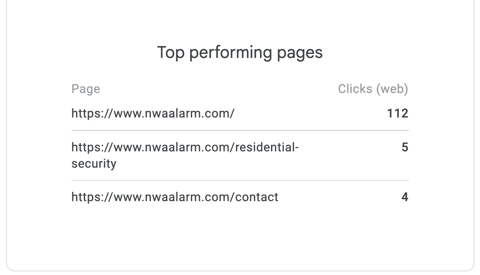
Task: Click the "Page" column header
Action: pyautogui.click(x=85, y=89)
